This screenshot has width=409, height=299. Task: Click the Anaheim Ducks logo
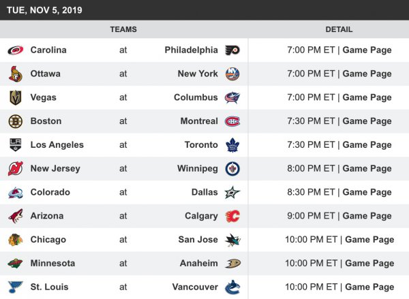232,264
